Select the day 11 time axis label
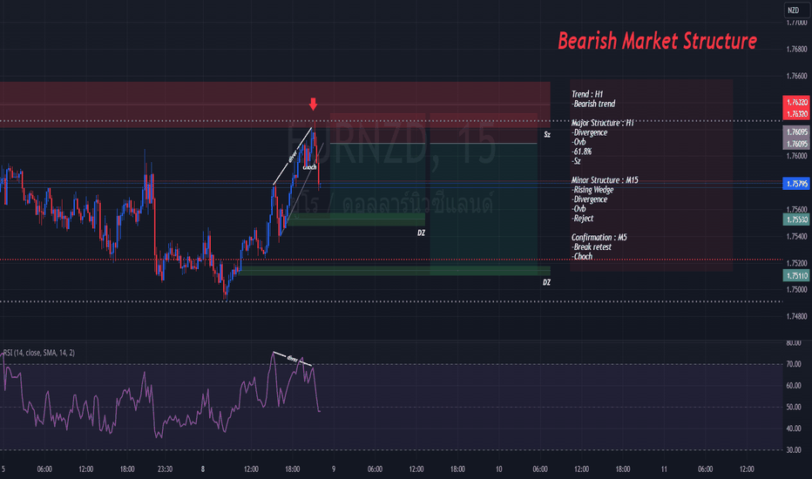This screenshot has height=479, width=812. [x=664, y=469]
